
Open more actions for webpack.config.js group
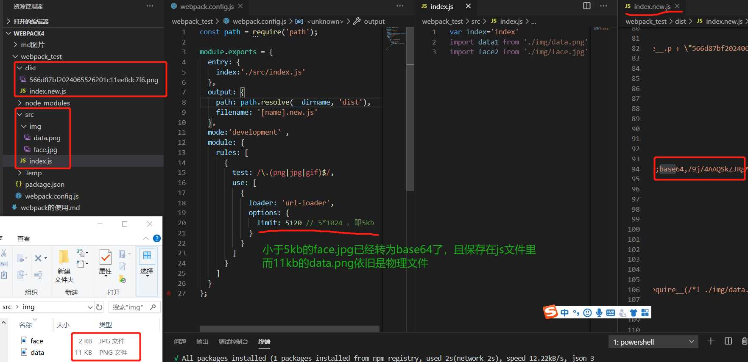(x=400, y=6)
